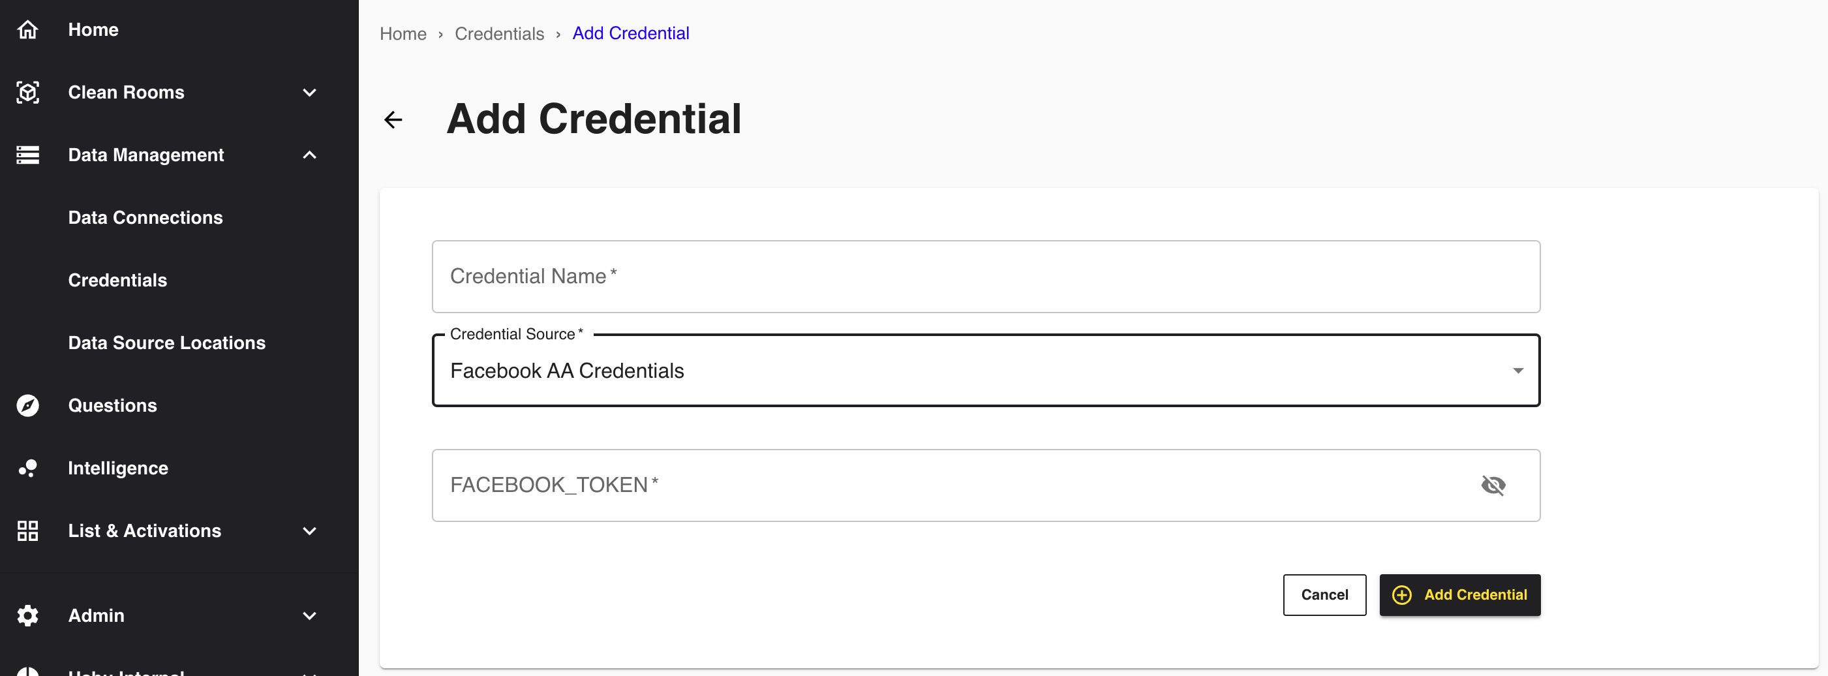Image resolution: width=1828 pixels, height=676 pixels.
Task: Click the yellow Add Credential button
Action: [x=1459, y=594]
